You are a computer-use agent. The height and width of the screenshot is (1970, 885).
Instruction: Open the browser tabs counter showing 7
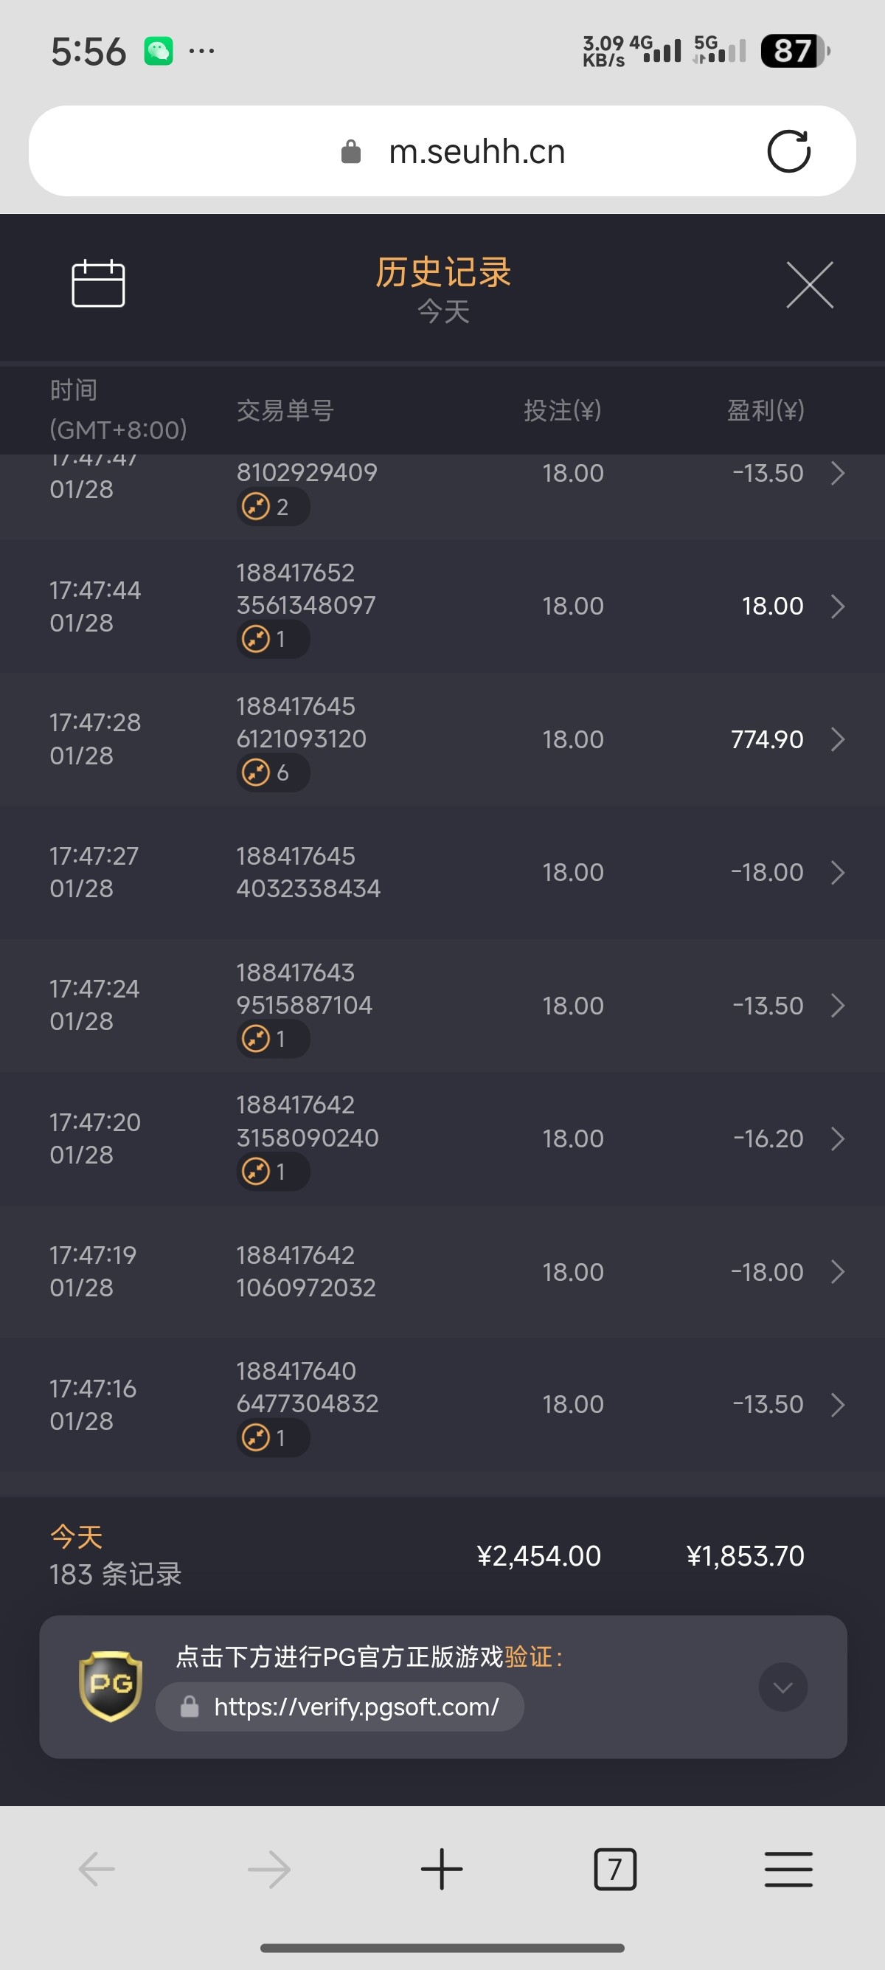(614, 1870)
